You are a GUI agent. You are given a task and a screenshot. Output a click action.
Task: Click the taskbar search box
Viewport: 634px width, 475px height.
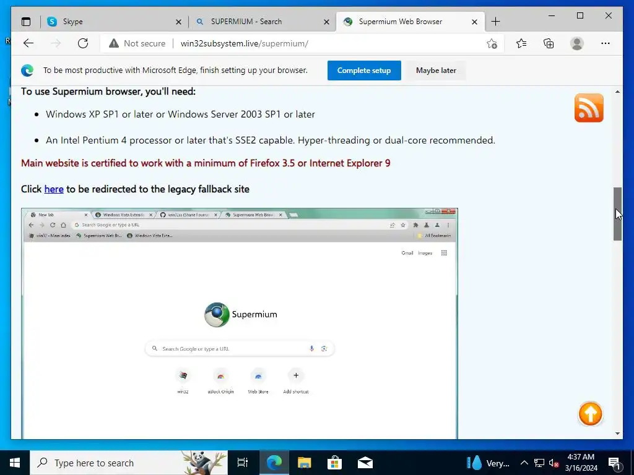pos(129,463)
